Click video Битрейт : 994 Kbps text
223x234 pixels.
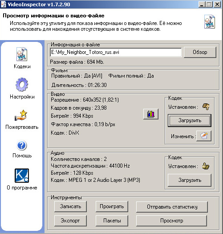[x=72, y=116]
